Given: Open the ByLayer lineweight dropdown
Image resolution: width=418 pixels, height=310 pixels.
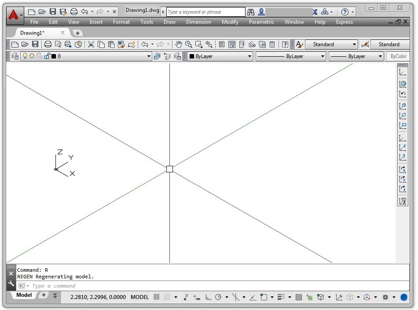Looking at the screenshot, I should click(380, 56).
